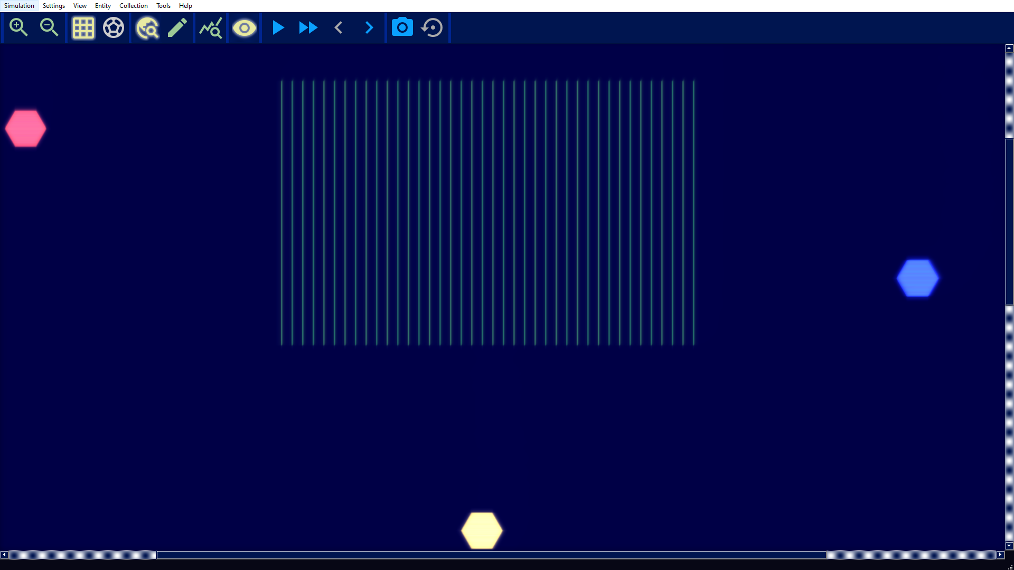Click the step forward chevron arrow
Screen dimensions: 1014x570
(369, 27)
